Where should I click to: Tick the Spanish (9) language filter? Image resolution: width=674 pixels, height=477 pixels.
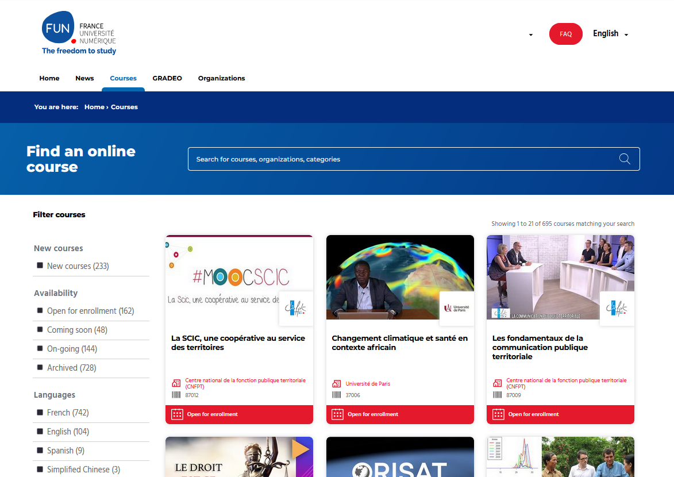(x=40, y=450)
